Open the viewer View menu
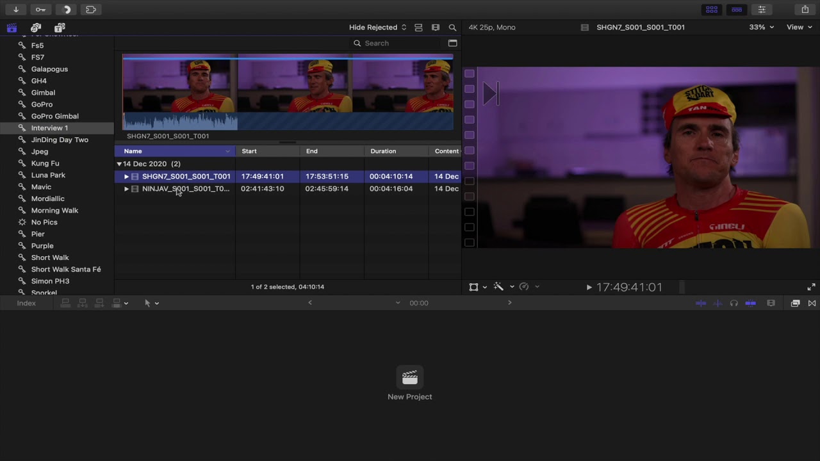The image size is (820, 461). (x=799, y=28)
